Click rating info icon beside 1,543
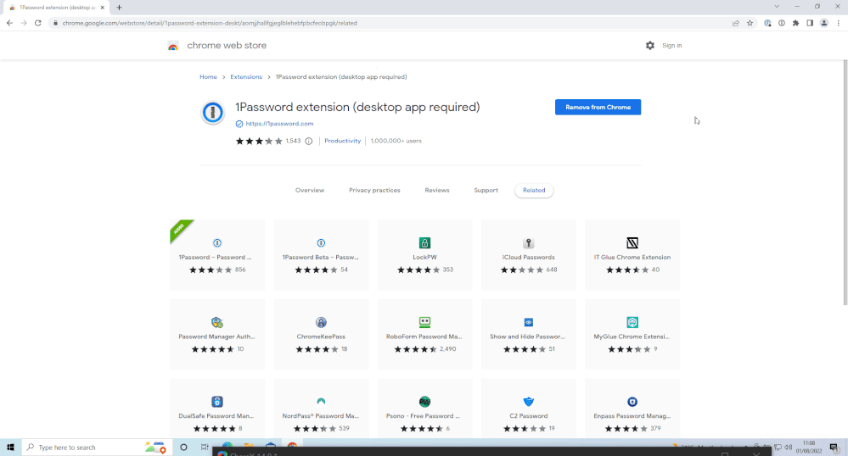The height and width of the screenshot is (456, 848). point(309,142)
